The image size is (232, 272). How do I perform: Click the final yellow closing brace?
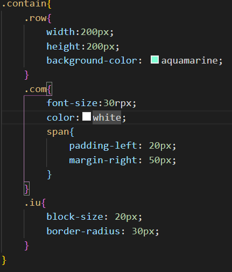tap(4, 260)
